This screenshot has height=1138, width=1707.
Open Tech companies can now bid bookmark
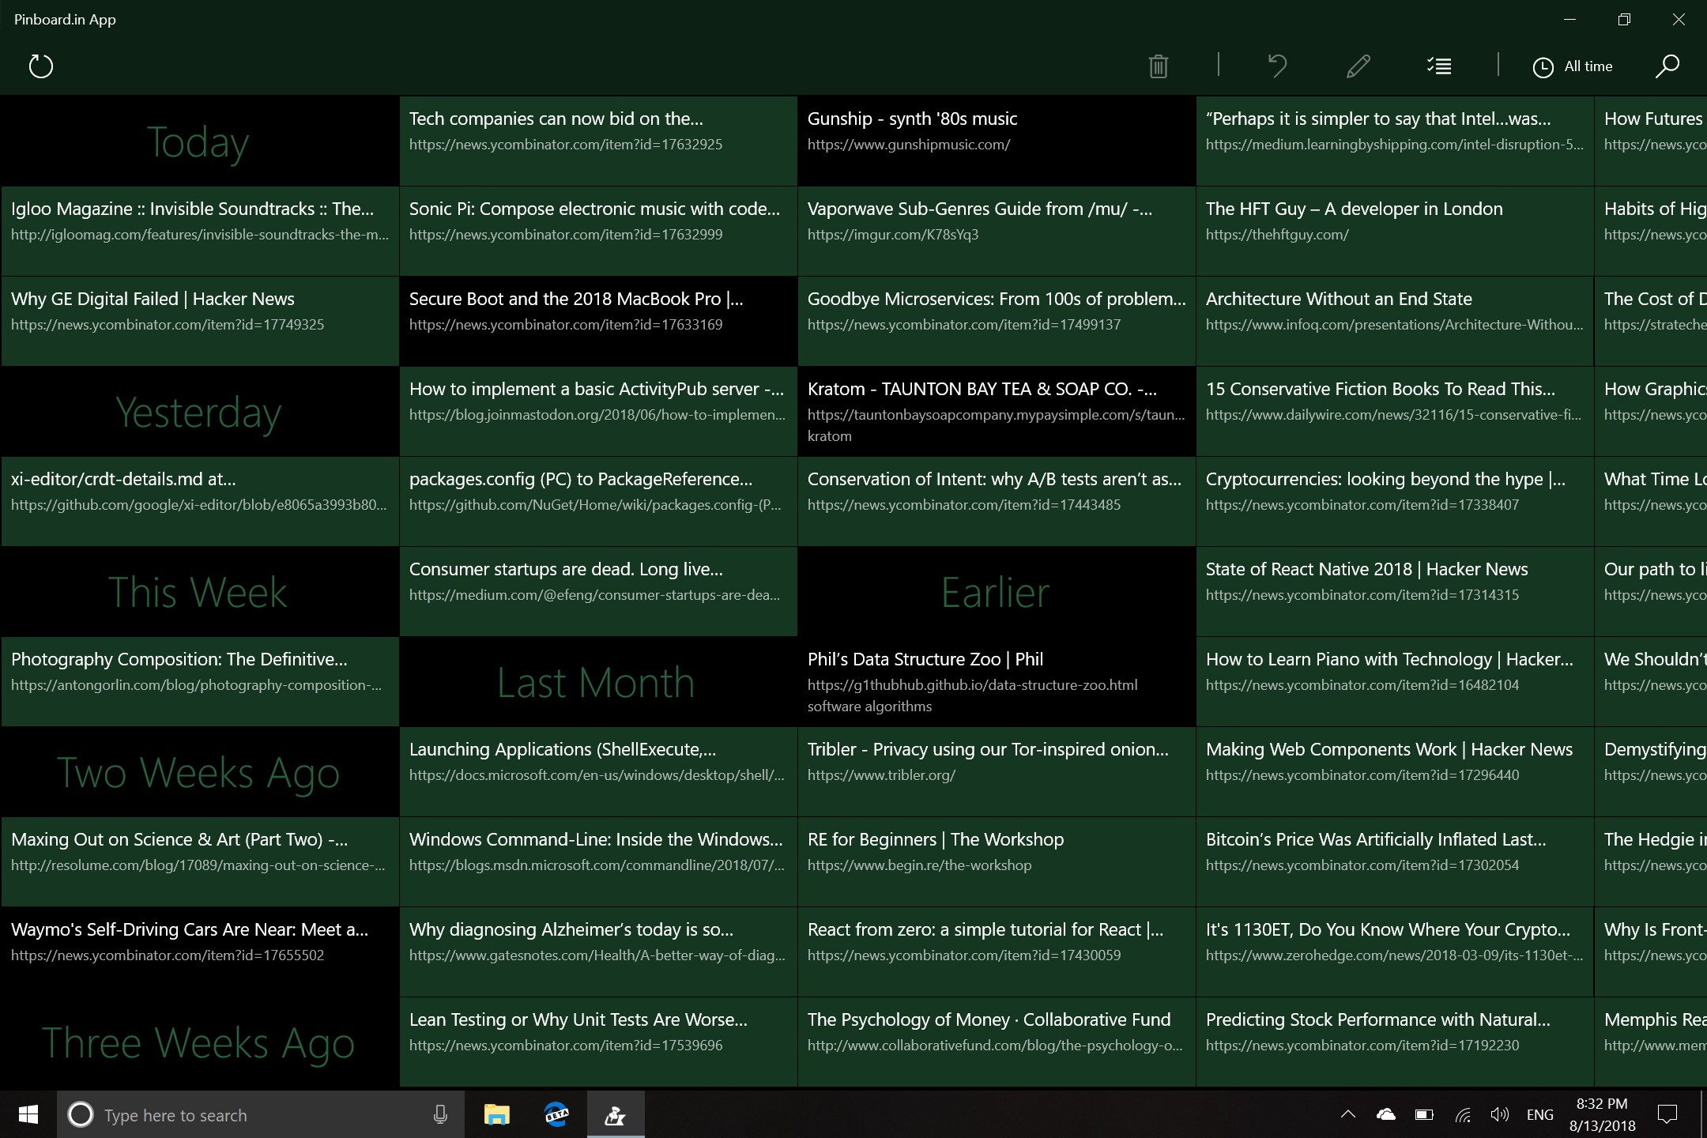597,141
